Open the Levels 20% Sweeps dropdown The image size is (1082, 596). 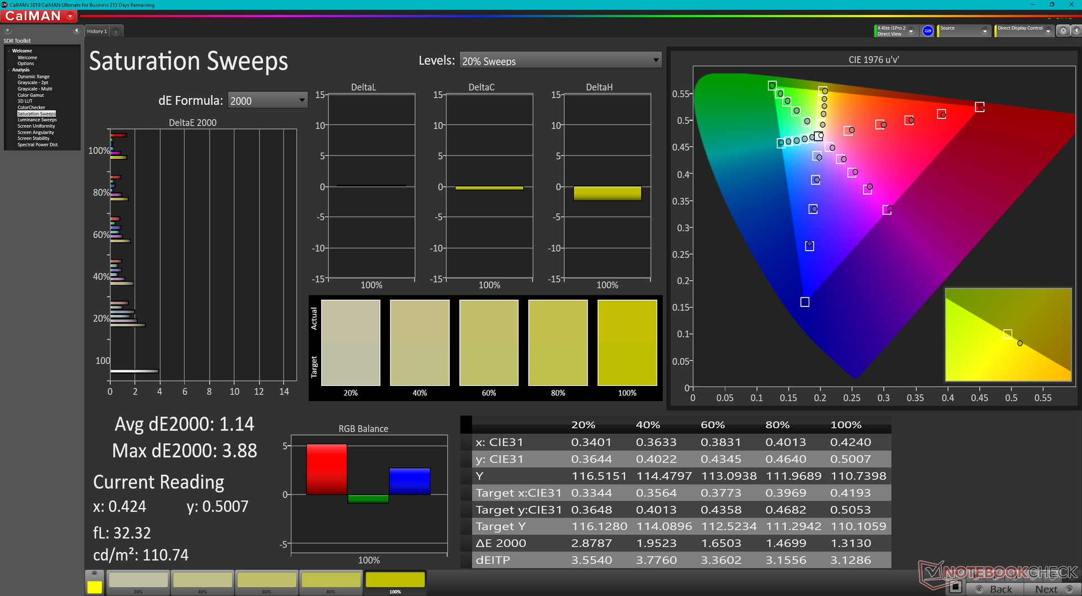(x=560, y=61)
